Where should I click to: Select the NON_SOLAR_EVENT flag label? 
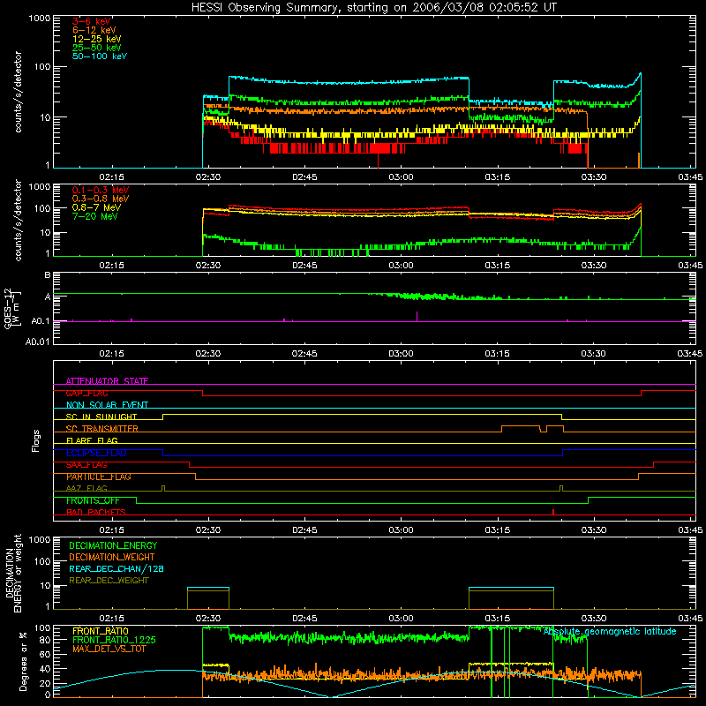click(107, 405)
